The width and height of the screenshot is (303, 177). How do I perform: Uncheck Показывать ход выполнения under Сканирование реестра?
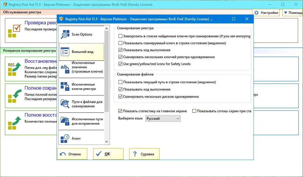point(120,50)
